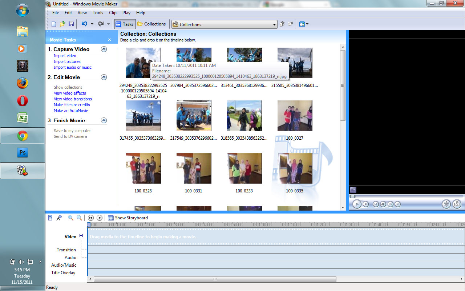
Task: Zoom out on the timeline
Action: [x=79, y=218]
